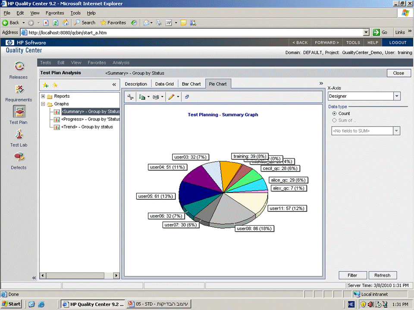This screenshot has height=310, width=414.
Task: Open the Releases module in the sidebar
Action: point(19,70)
